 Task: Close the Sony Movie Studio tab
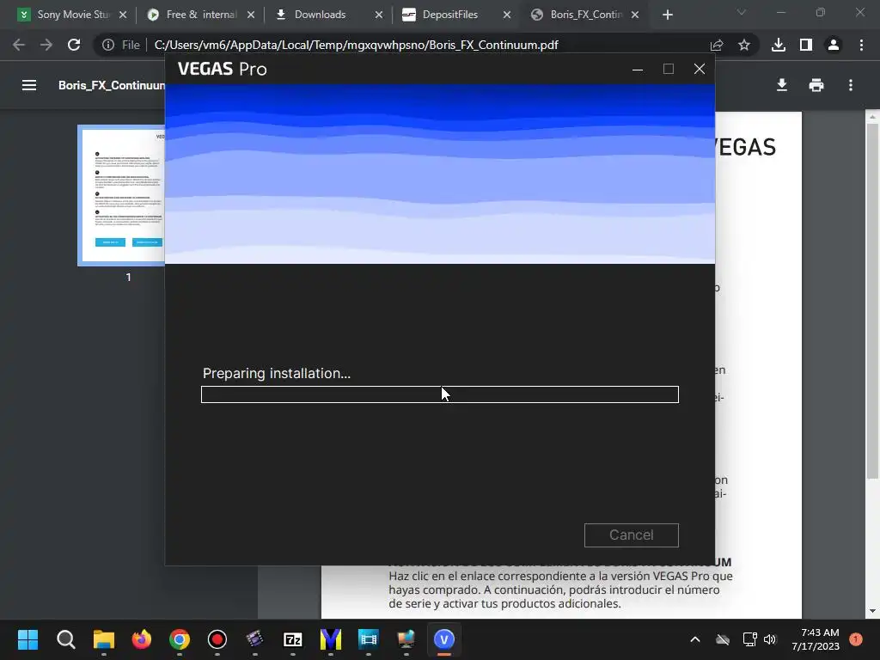(123, 15)
